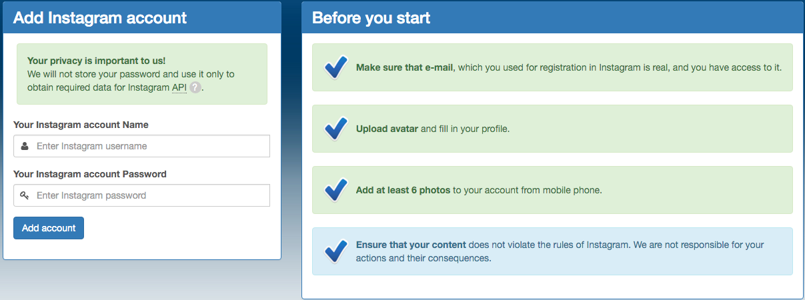The height and width of the screenshot is (300, 805).
Task: Click the 'Before you start' panel header
Action: pos(553,17)
